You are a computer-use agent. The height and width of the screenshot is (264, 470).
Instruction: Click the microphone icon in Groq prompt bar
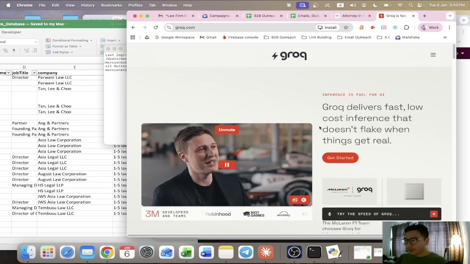pos(329,214)
